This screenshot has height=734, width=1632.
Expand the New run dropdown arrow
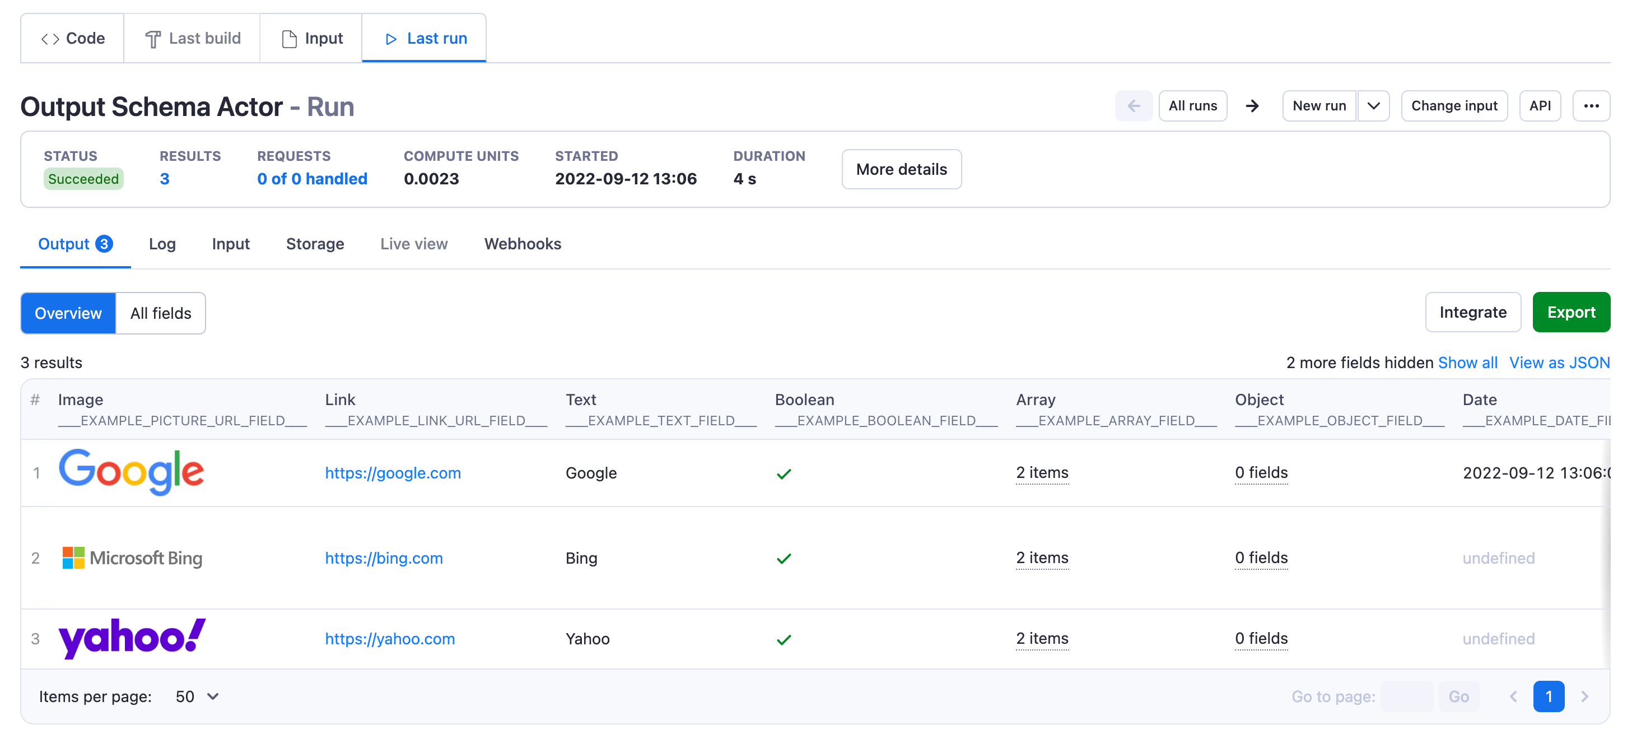[x=1373, y=106]
